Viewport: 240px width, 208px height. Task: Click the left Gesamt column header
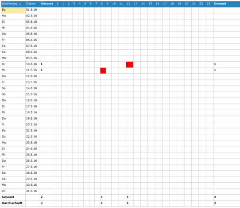coord(46,4)
